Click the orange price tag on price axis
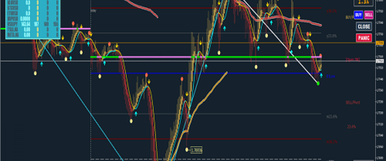 pyautogui.click(x=380, y=43)
